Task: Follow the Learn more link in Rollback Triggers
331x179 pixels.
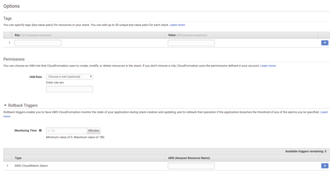Action: tap(324, 112)
